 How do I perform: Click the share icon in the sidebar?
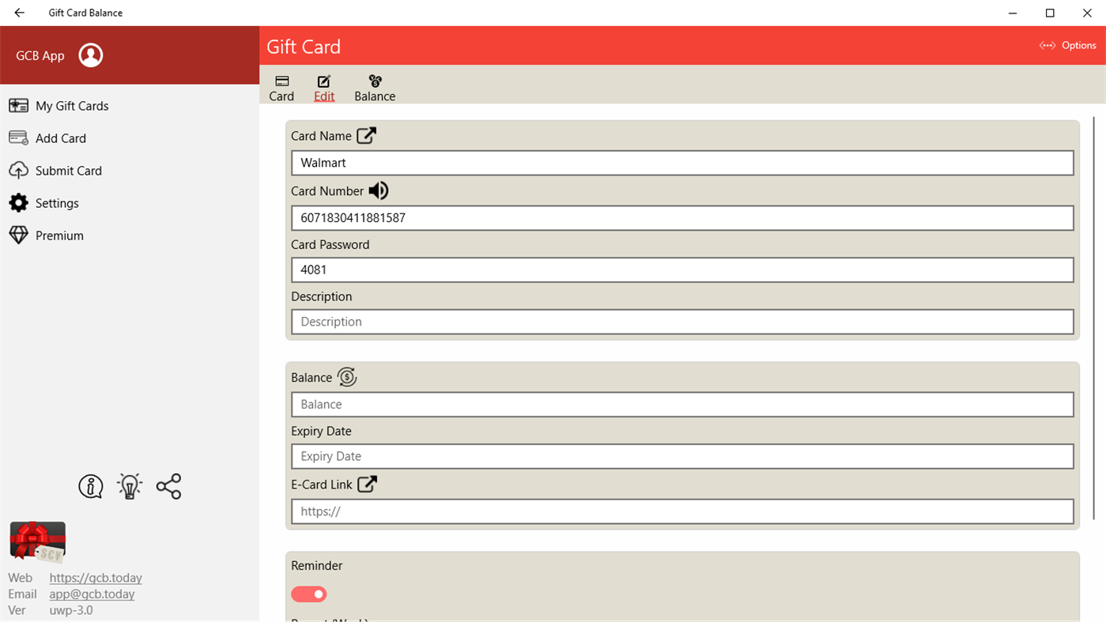pos(168,486)
